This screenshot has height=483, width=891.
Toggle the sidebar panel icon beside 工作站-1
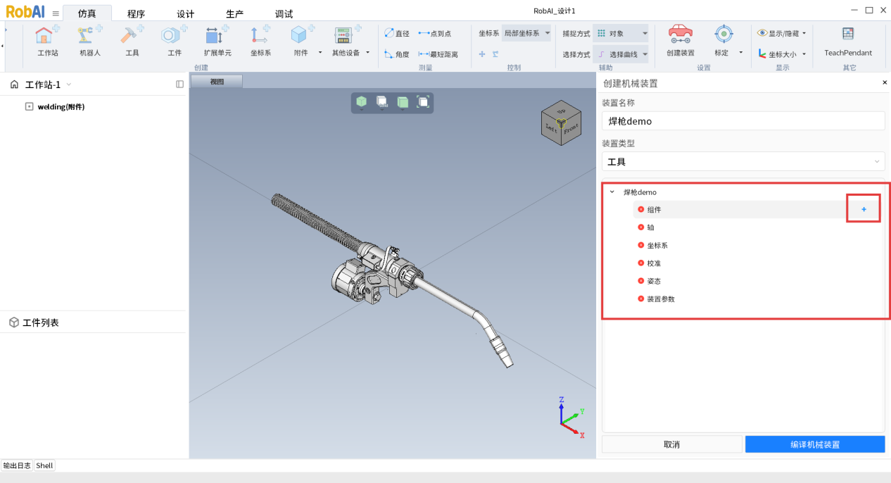(x=179, y=84)
